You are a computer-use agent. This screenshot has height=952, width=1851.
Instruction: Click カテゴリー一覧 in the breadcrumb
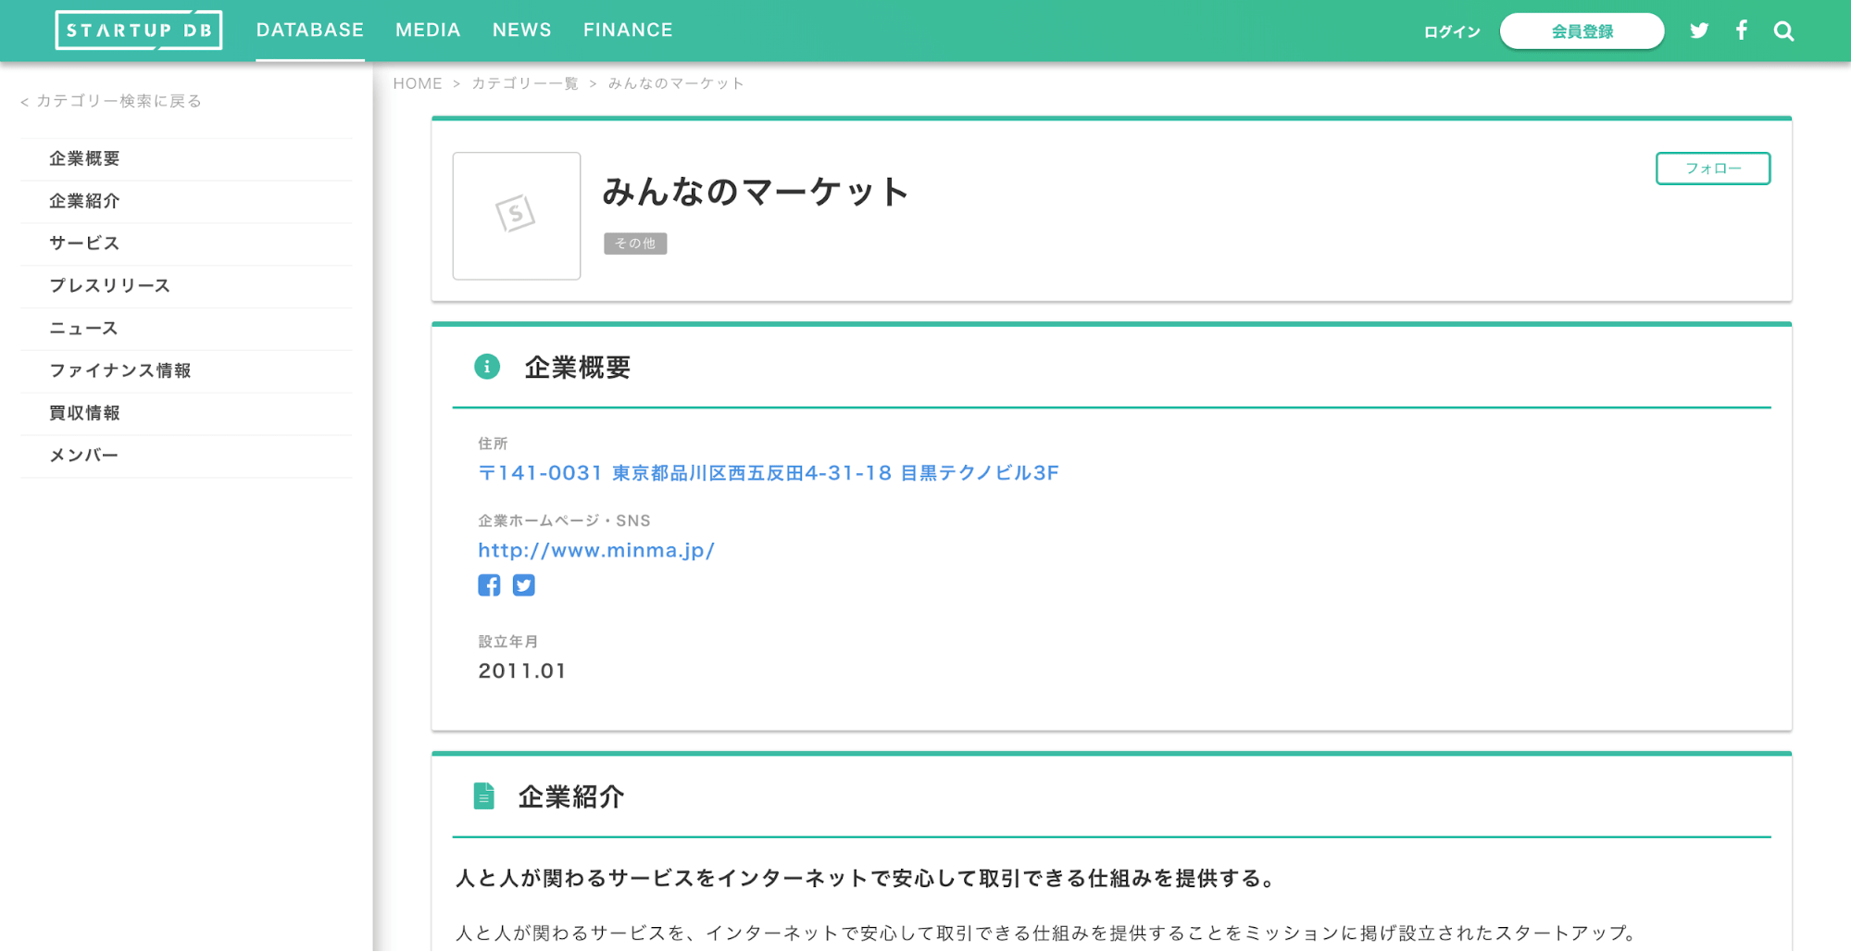tap(525, 83)
